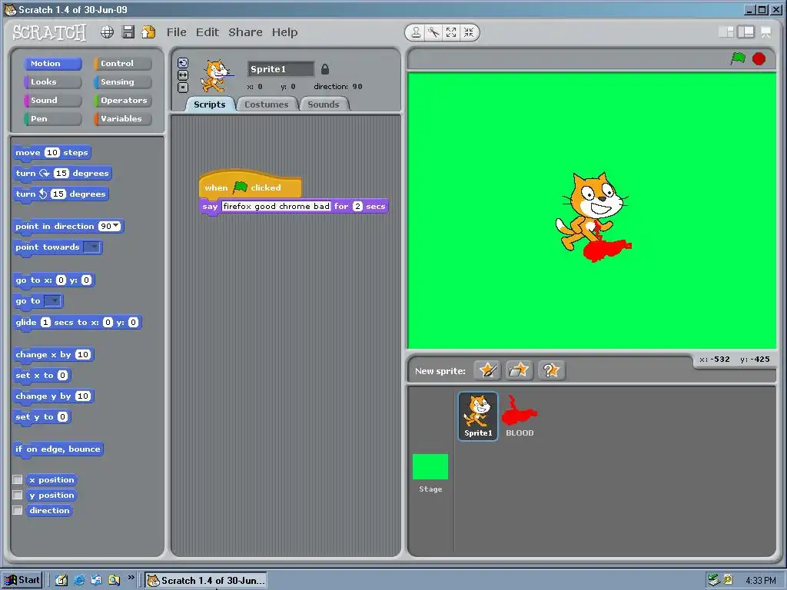This screenshot has width=787, height=590.
Task: Select the Delete scissors tool
Action: pyautogui.click(x=433, y=32)
